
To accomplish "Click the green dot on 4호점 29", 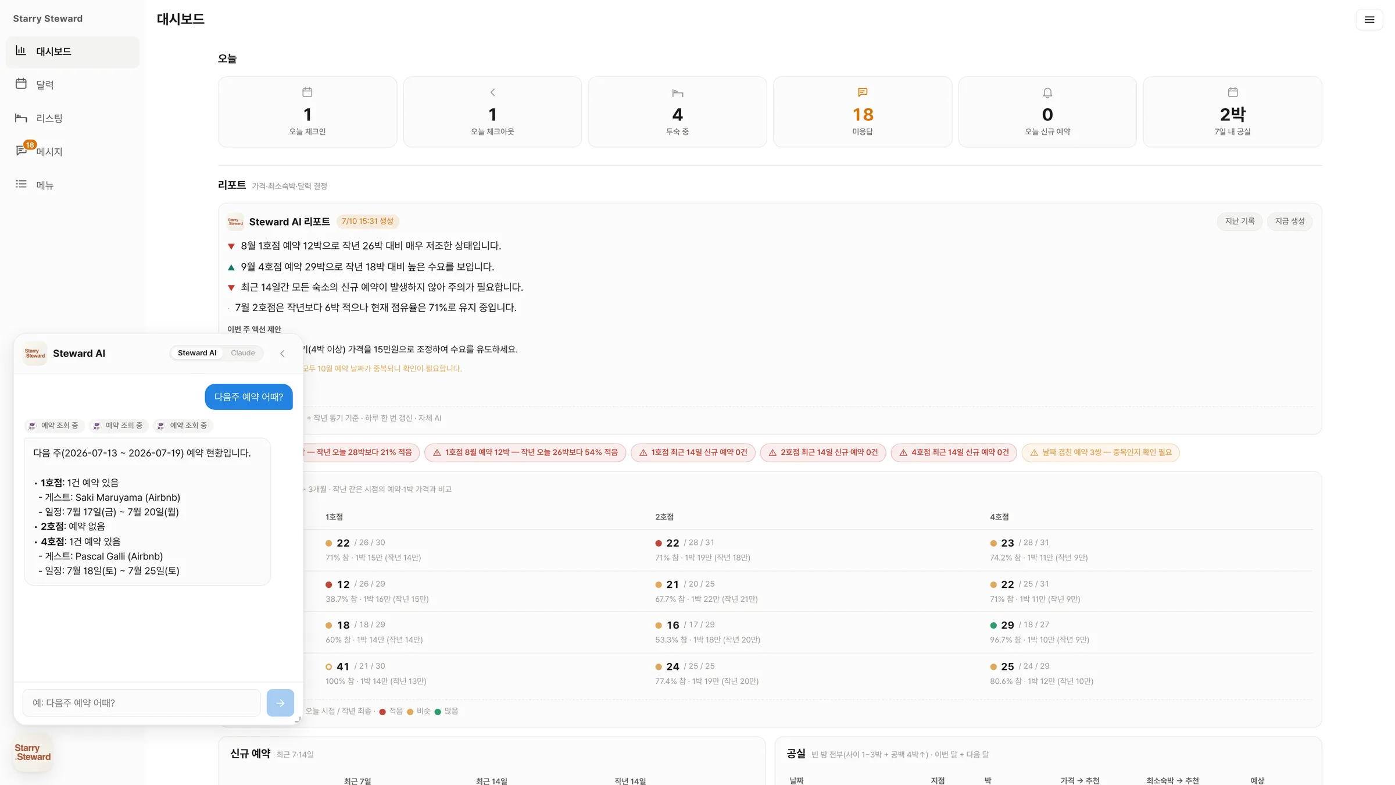I will [993, 626].
